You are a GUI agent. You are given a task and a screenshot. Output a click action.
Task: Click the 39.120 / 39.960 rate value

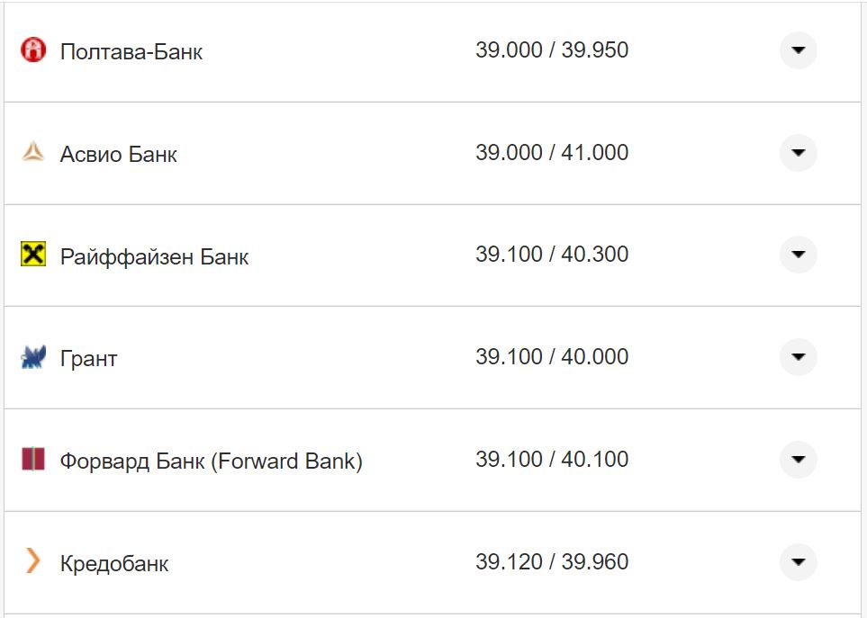click(552, 562)
